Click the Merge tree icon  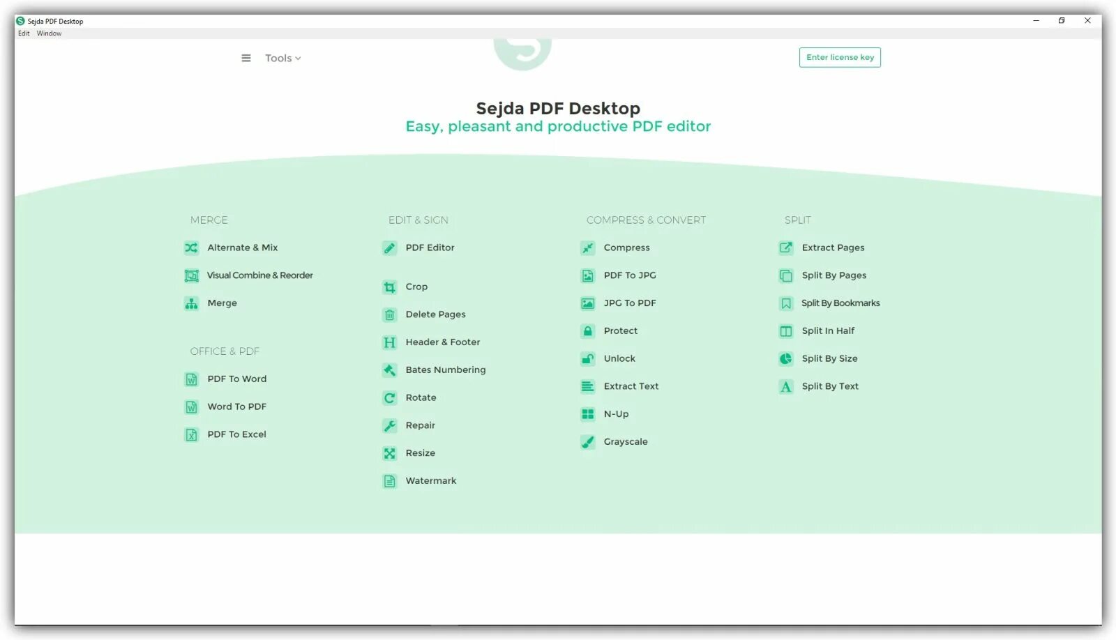click(x=191, y=303)
